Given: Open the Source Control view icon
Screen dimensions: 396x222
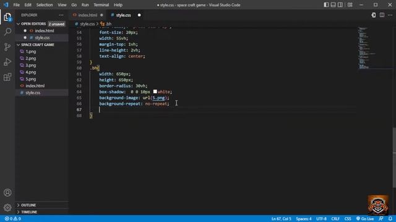Looking at the screenshot, I should click(x=7, y=47).
